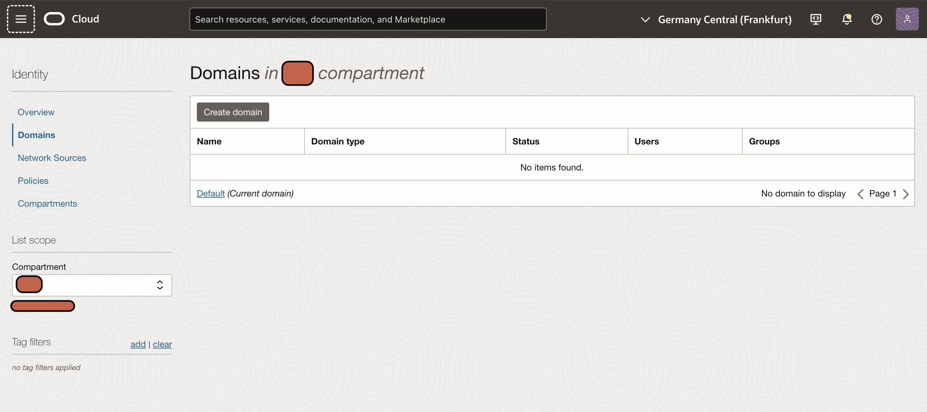Click the compartment selector stepper arrows
Viewport: 927px width, 412px height.
160,285
